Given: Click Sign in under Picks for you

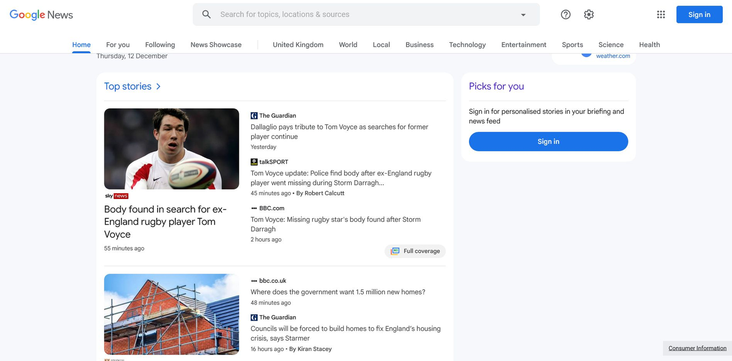Looking at the screenshot, I should pos(549,142).
